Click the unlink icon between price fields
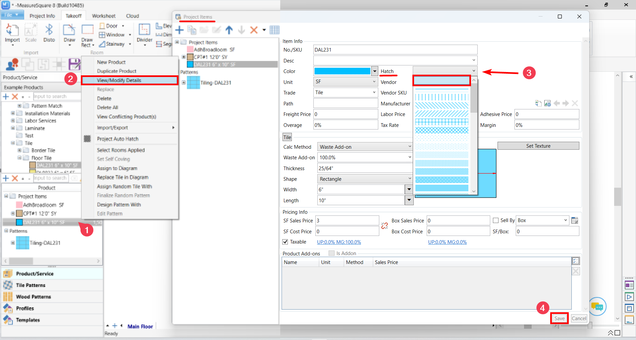 click(x=385, y=226)
